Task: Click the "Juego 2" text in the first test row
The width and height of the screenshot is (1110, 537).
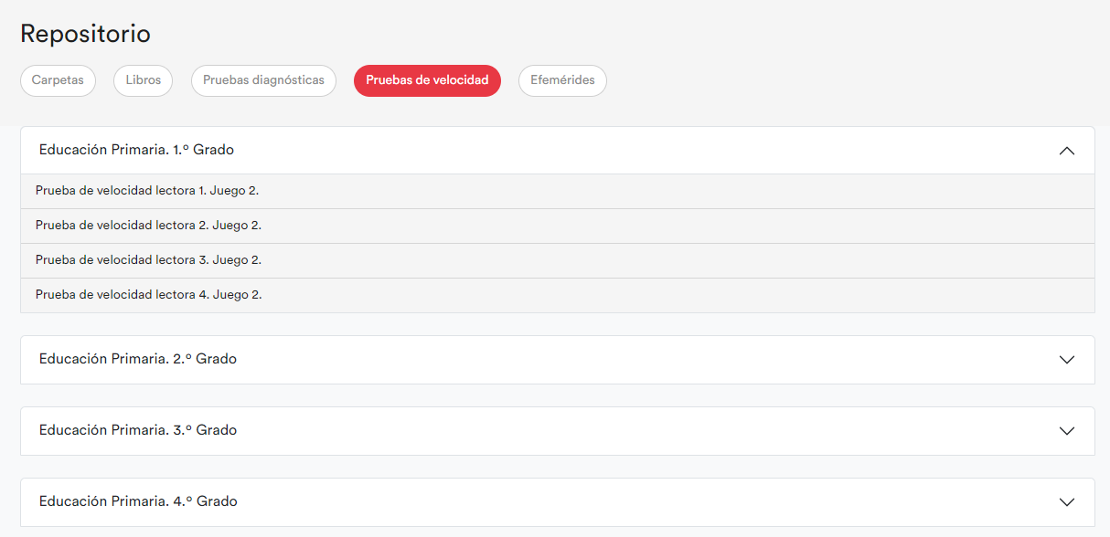Action: (x=235, y=191)
